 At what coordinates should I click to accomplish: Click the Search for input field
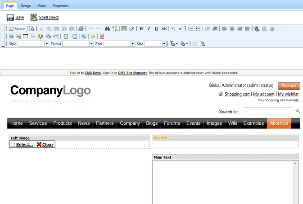[267, 111]
